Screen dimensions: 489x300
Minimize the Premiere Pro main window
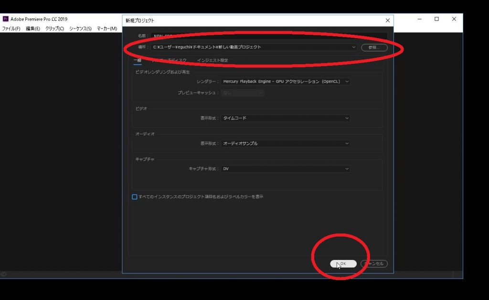click(419, 19)
